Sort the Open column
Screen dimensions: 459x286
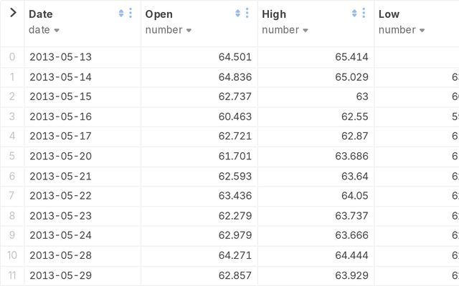coord(237,13)
